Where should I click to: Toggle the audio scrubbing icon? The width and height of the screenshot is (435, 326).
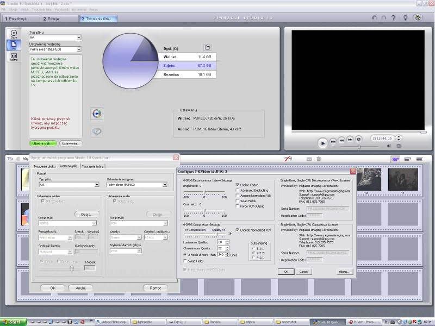[288, 159]
